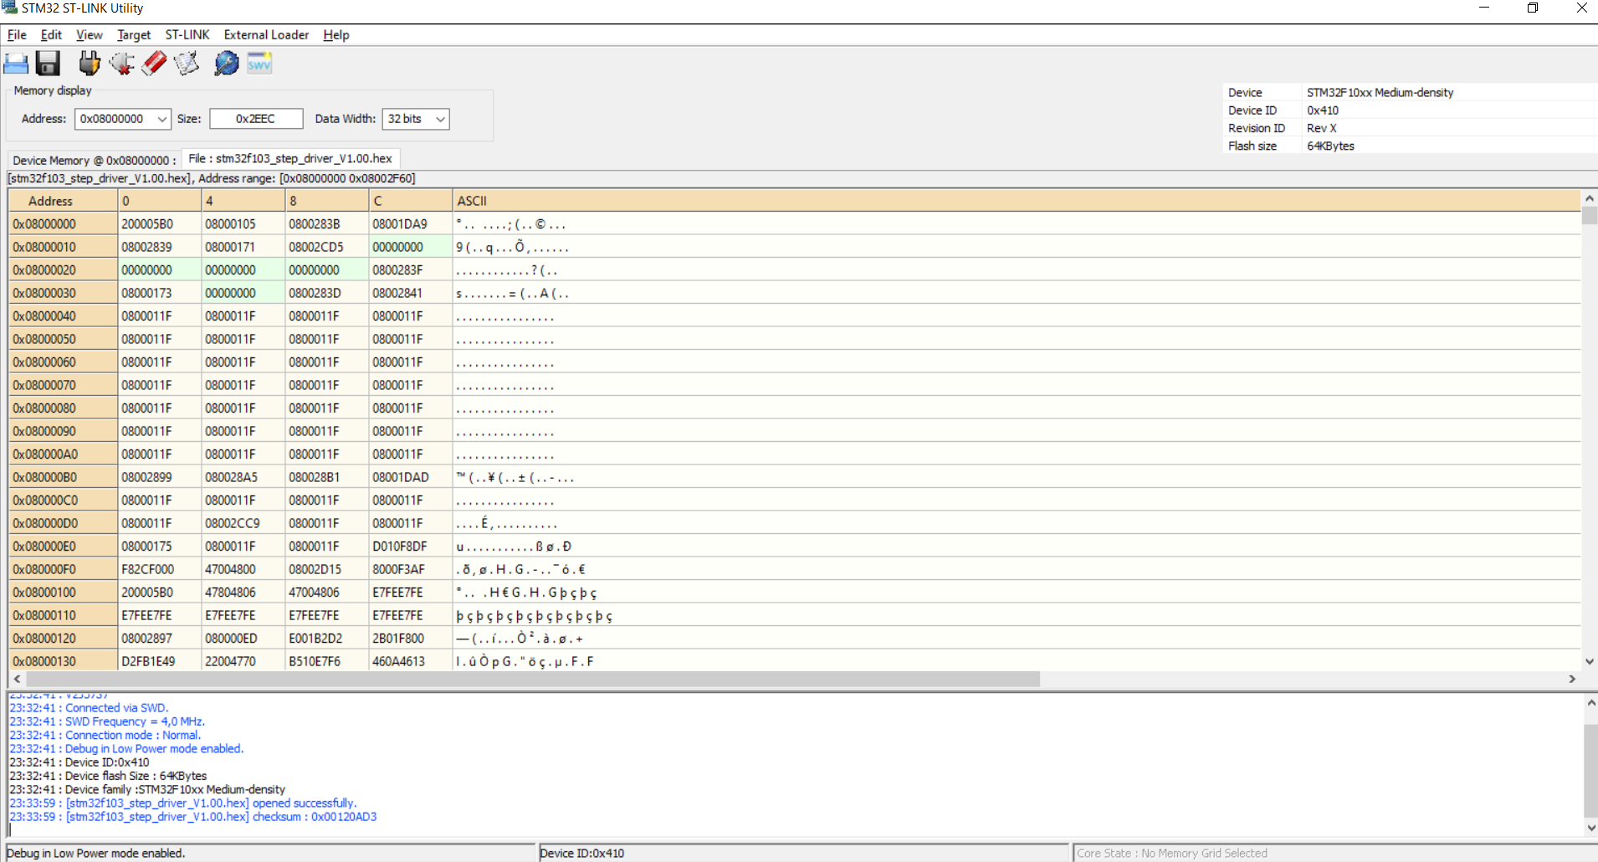Click Flash size value 64KBytes
Image resolution: width=1598 pixels, height=862 pixels.
[x=1330, y=146]
